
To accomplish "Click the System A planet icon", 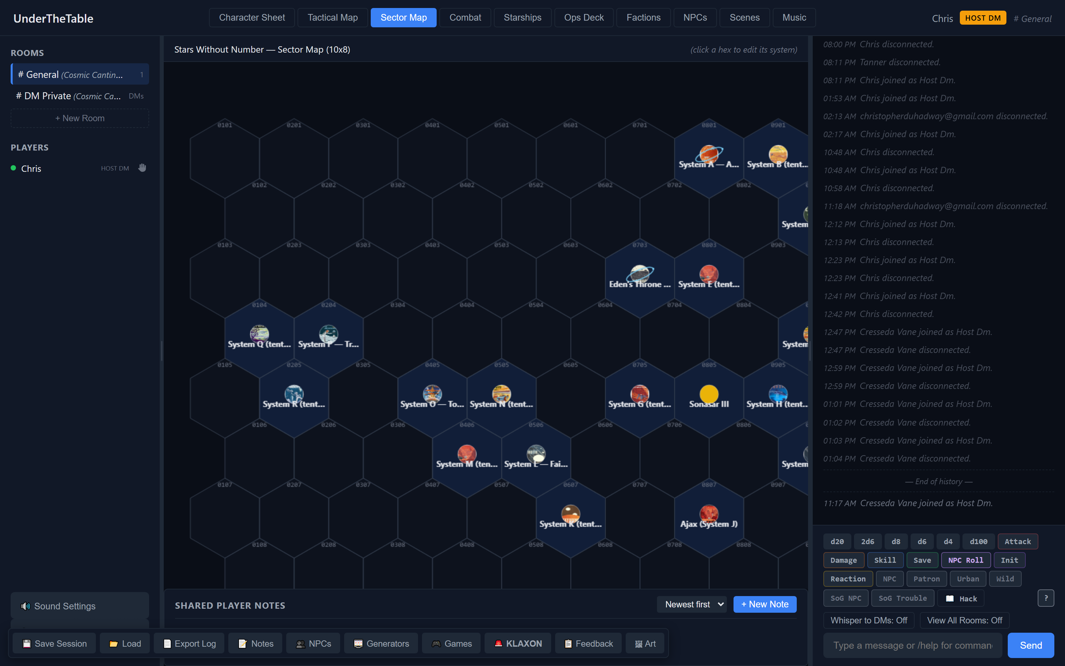I will click(x=709, y=154).
